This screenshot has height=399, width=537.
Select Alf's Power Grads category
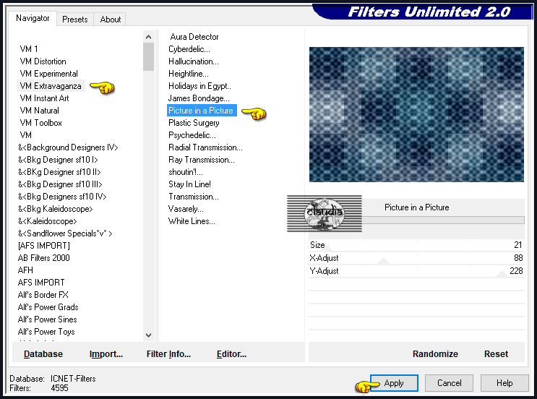tap(48, 307)
